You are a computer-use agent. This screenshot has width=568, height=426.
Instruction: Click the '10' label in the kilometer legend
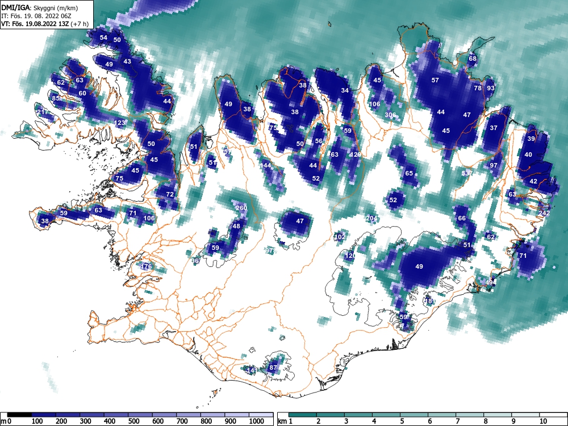tap(542, 421)
